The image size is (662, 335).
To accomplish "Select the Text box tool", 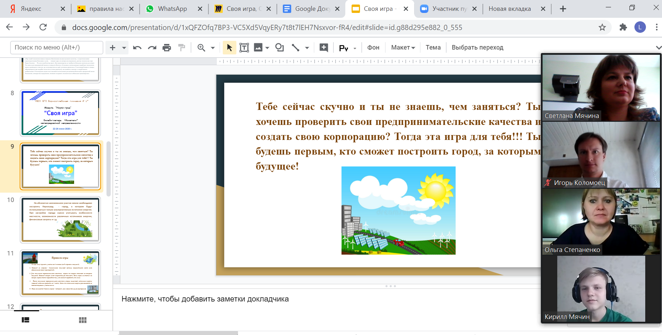I will 244,47.
